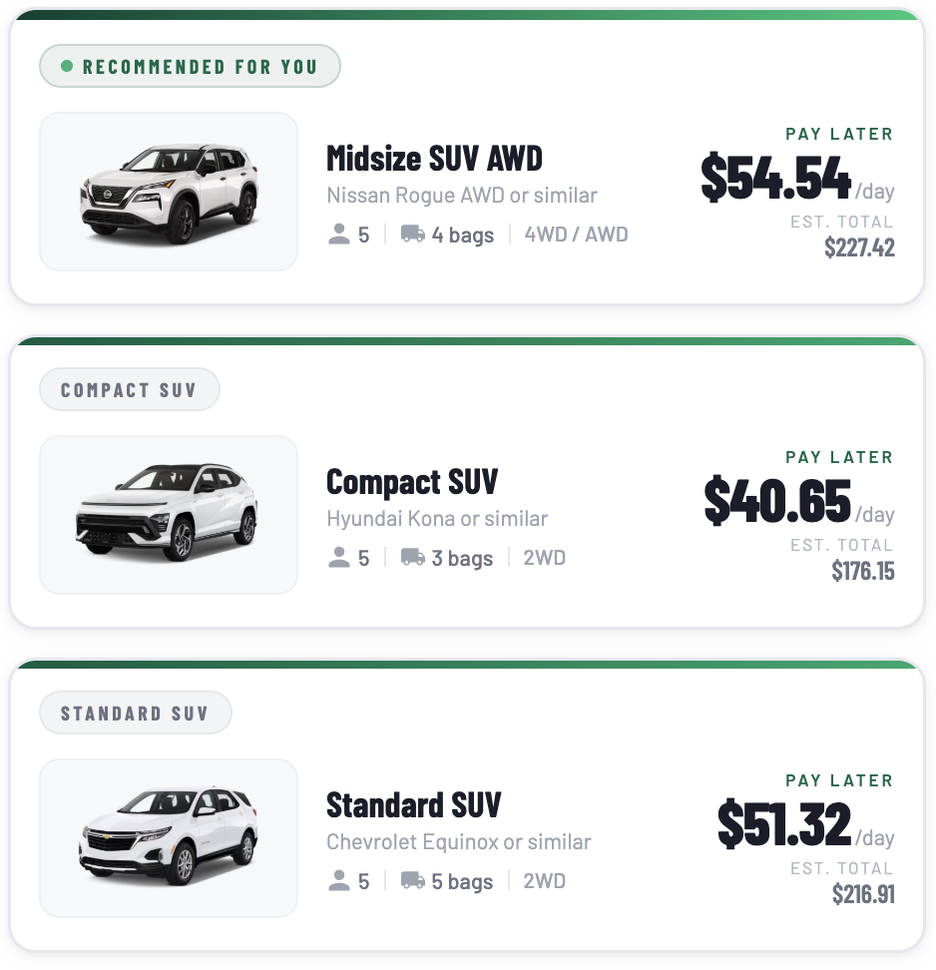Image resolution: width=936 pixels, height=970 pixels.
Task: Choose the $51.32 per day rate
Action: click(783, 824)
